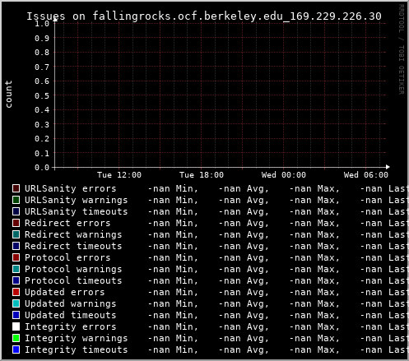
Task: Click the Protocol errors red swatch
Action: pyautogui.click(x=16, y=257)
